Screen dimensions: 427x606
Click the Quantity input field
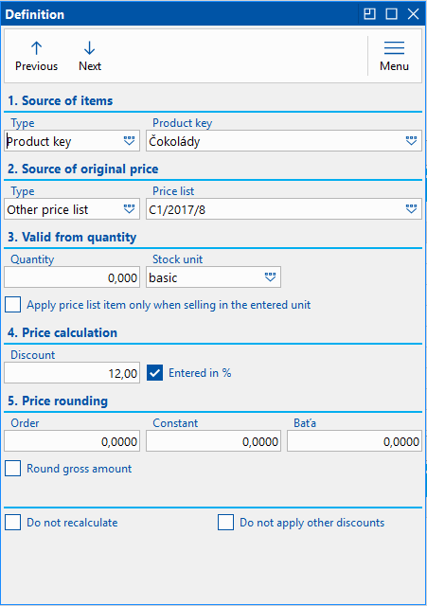pyautogui.click(x=72, y=277)
